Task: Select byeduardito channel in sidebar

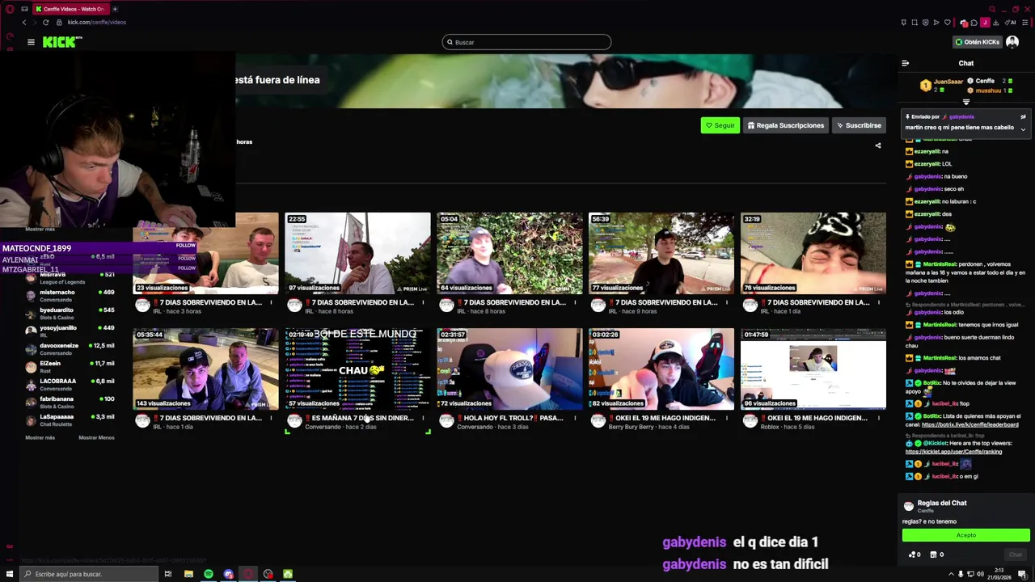Action: [71, 313]
